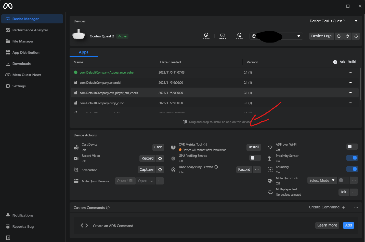Open Custom Commands more options

tap(356, 207)
